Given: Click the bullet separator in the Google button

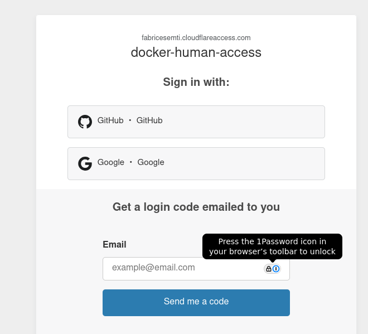Looking at the screenshot, I should click(131, 162).
